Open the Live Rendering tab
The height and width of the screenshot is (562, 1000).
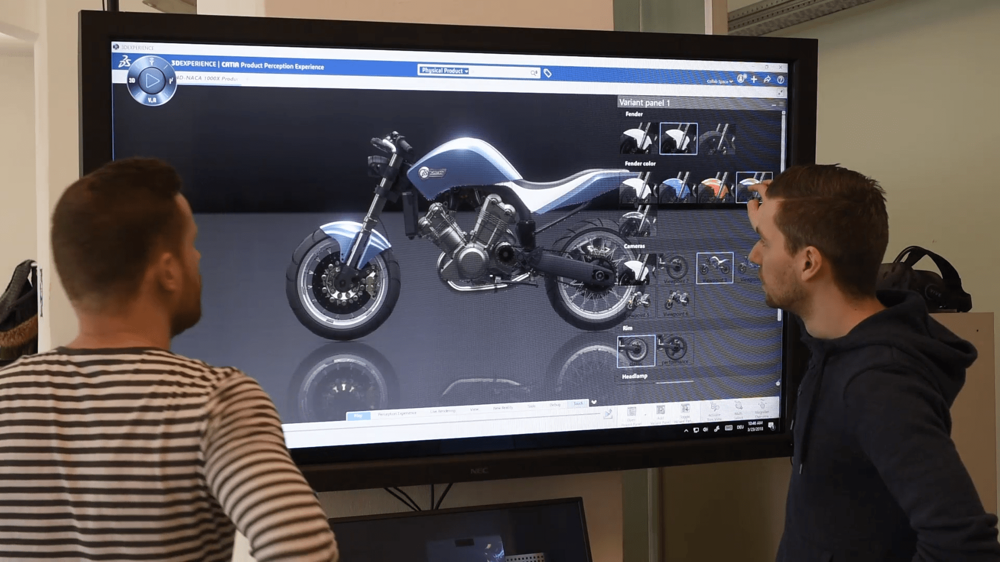443,411
